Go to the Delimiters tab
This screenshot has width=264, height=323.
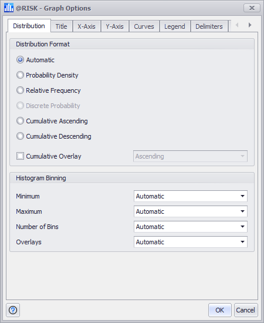tap(209, 26)
